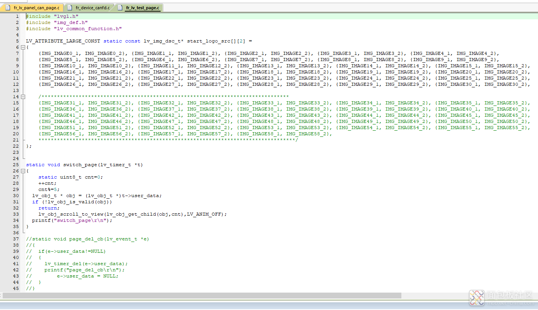Click the IMG_IMAGE30_2 entry on line 12
This screenshot has height=310, width=538.
pos(504,84)
